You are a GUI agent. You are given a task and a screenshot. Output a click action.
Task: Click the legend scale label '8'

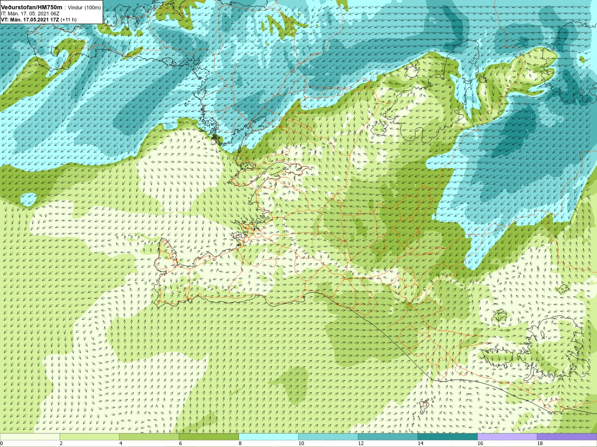click(240, 443)
